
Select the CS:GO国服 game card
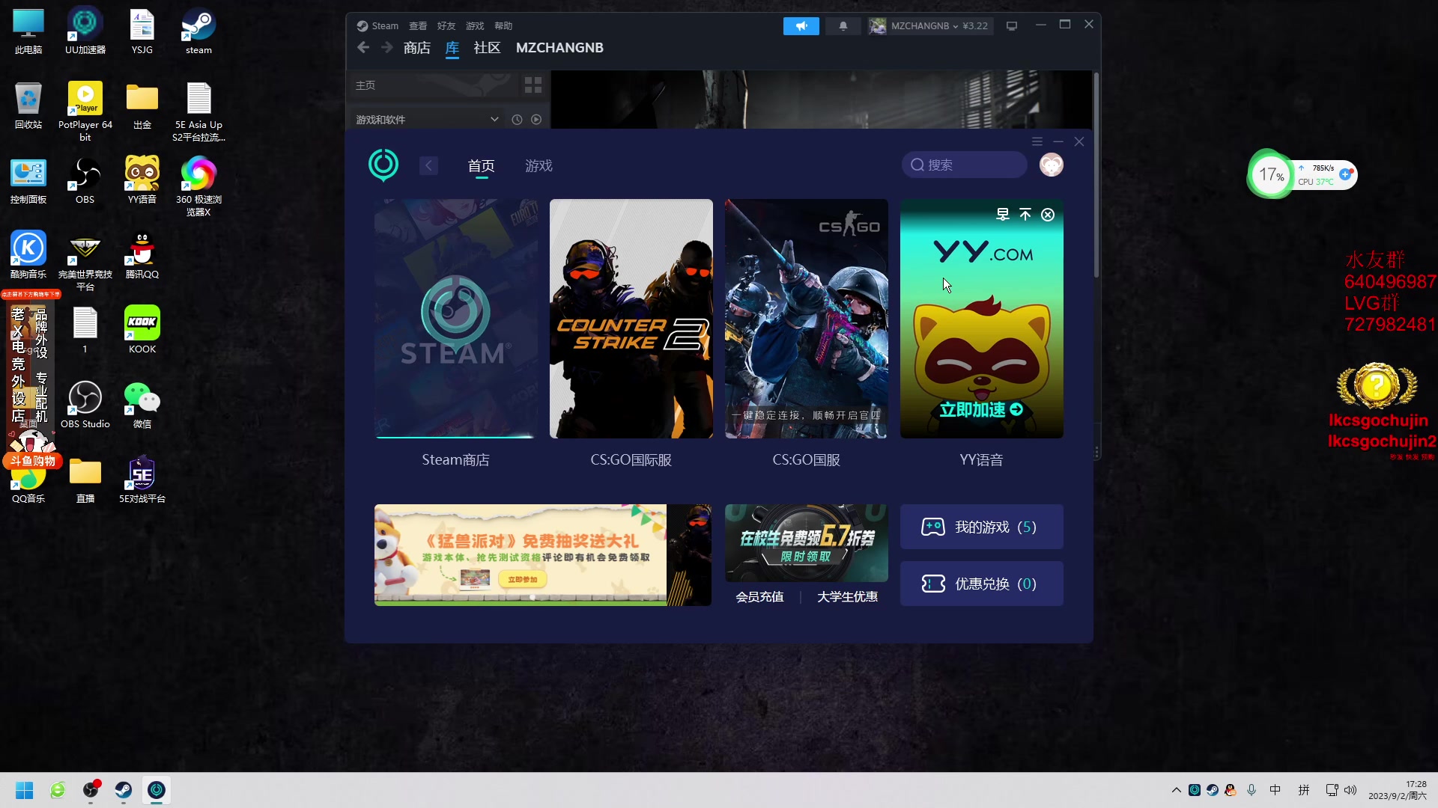(x=807, y=319)
